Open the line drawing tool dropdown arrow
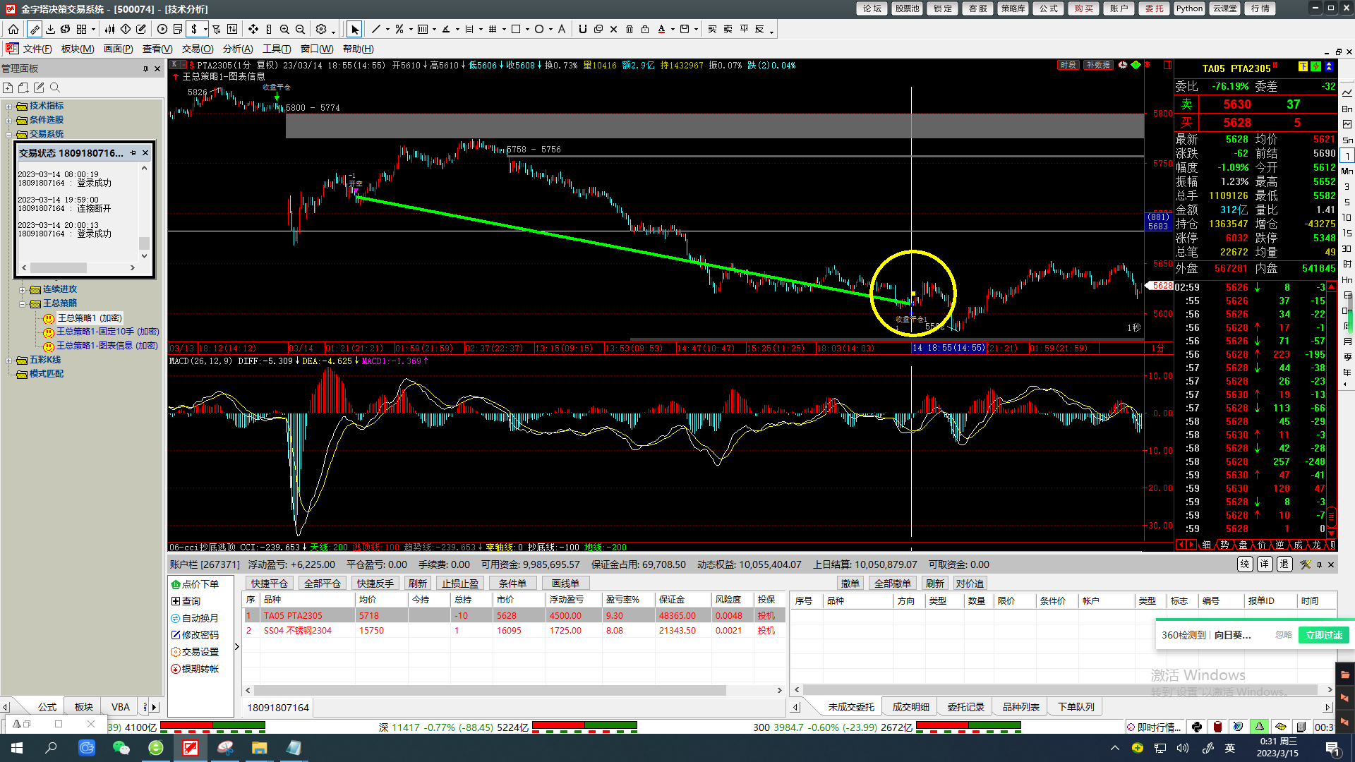 click(387, 30)
